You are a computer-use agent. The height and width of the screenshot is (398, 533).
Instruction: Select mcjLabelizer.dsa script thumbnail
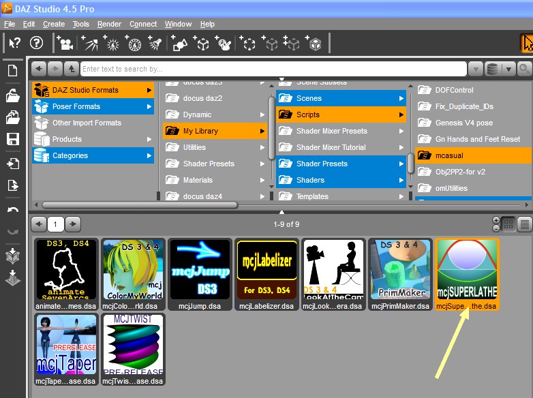pyautogui.click(x=266, y=274)
